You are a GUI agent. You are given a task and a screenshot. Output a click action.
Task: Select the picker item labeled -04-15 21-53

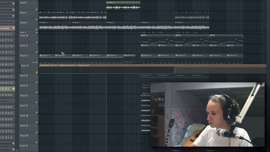[x=8, y=34]
